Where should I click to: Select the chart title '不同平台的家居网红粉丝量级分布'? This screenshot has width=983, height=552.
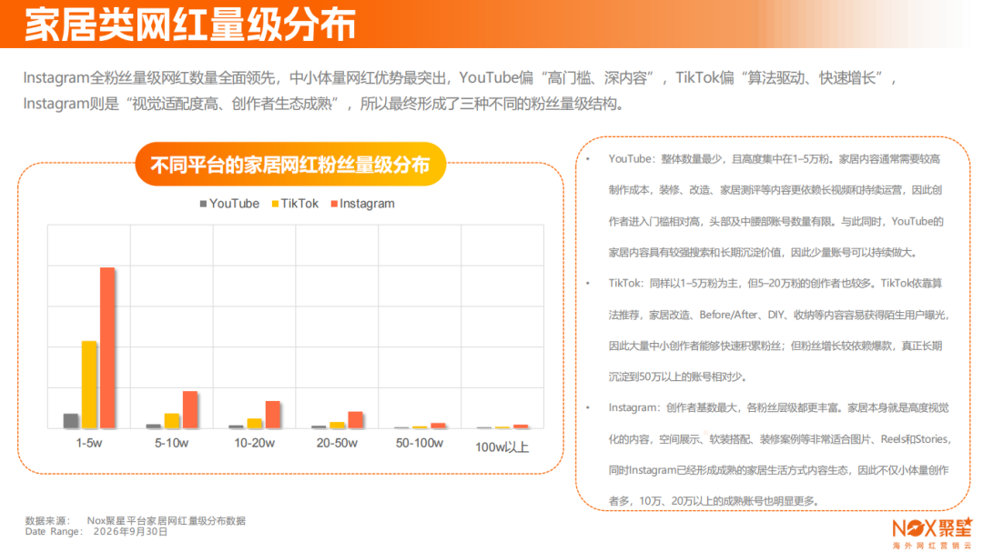click(290, 165)
